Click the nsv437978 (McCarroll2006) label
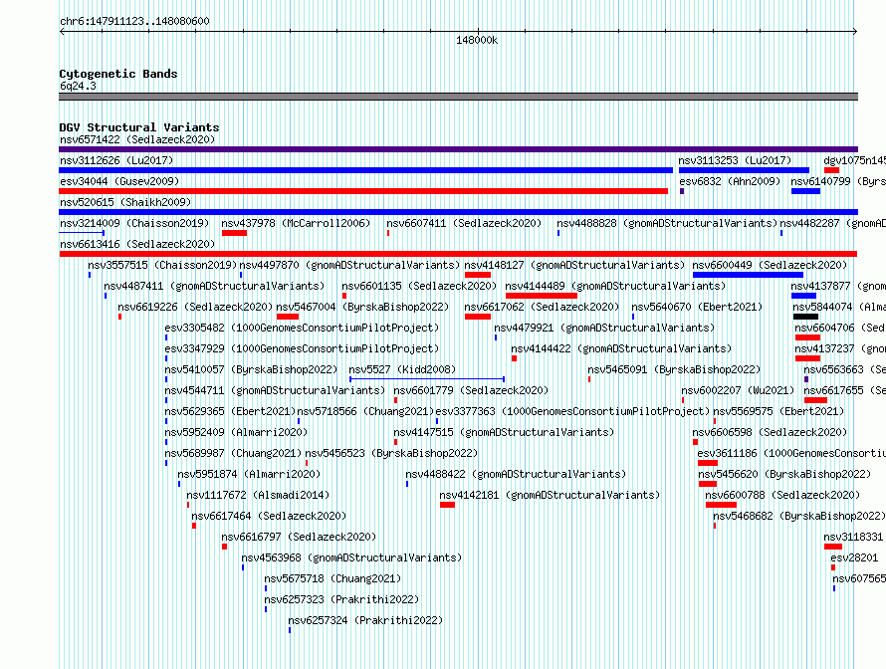The image size is (886, 669). (296, 223)
